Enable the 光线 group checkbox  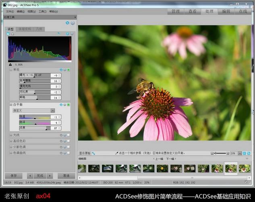[x=68, y=135]
